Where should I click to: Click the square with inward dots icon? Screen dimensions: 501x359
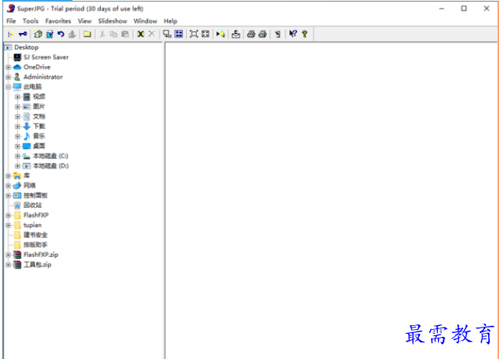click(206, 34)
